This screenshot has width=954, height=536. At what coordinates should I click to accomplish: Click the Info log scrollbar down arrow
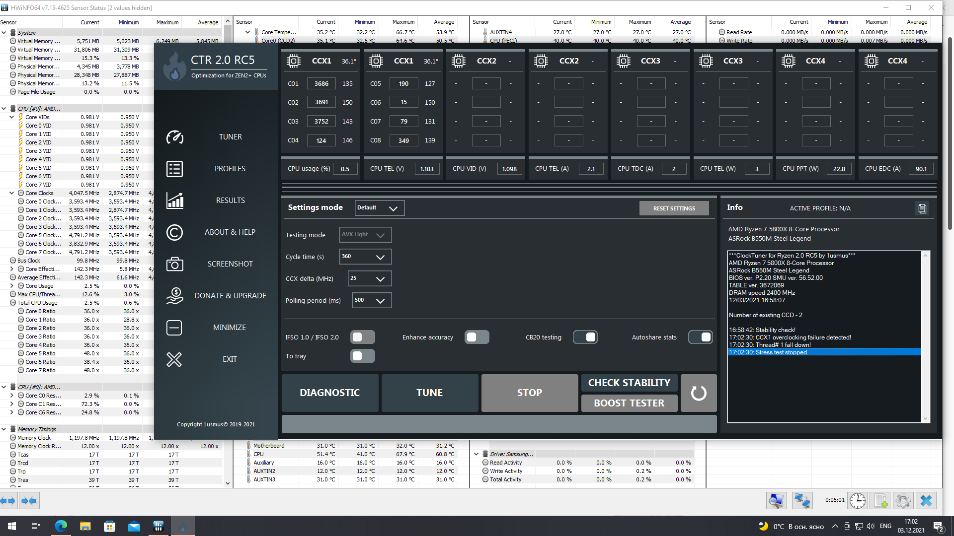925,418
